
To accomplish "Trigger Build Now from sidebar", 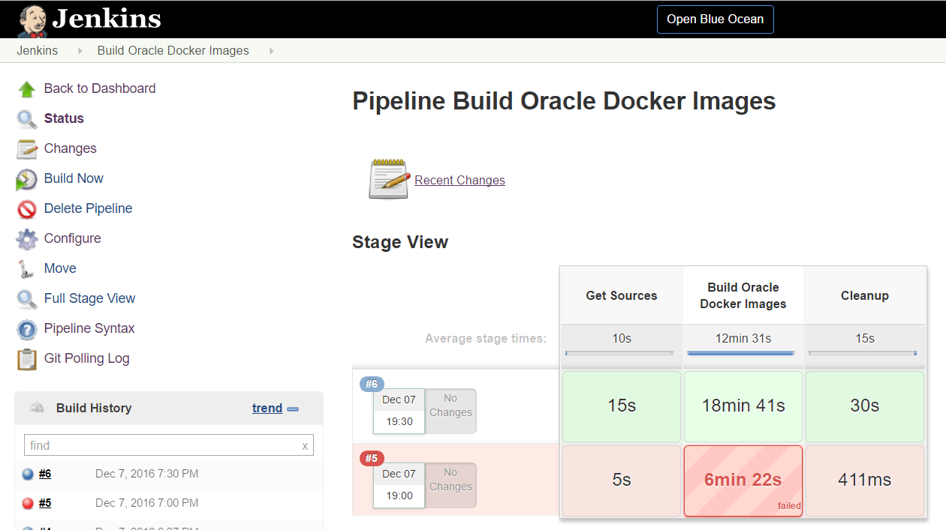I will tap(74, 178).
